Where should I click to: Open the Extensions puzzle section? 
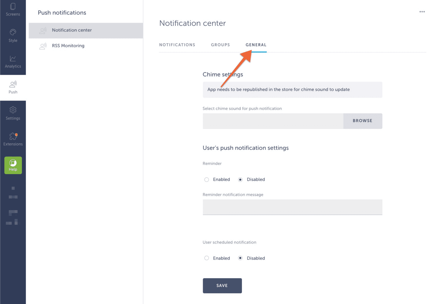coord(13,139)
